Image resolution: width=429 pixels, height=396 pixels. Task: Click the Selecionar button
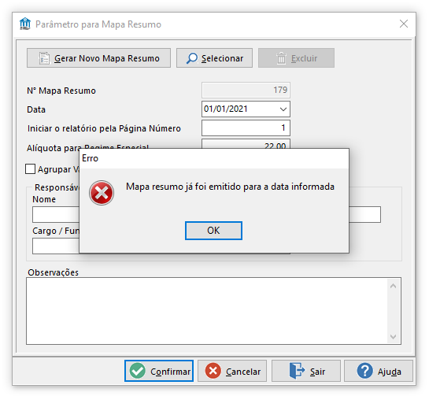point(214,58)
